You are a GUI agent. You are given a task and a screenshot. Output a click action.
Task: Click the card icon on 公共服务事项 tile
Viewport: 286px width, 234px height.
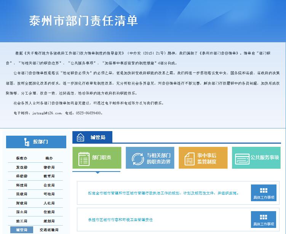pos(242,158)
